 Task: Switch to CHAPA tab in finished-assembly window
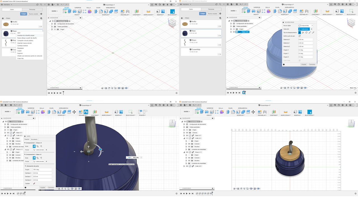(x=230, y=108)
